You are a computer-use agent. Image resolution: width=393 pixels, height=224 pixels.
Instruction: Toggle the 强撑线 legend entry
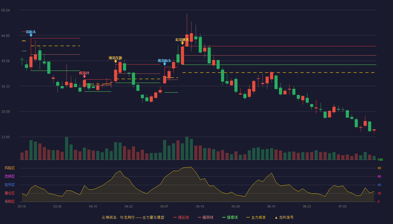(x=230, y=217)
